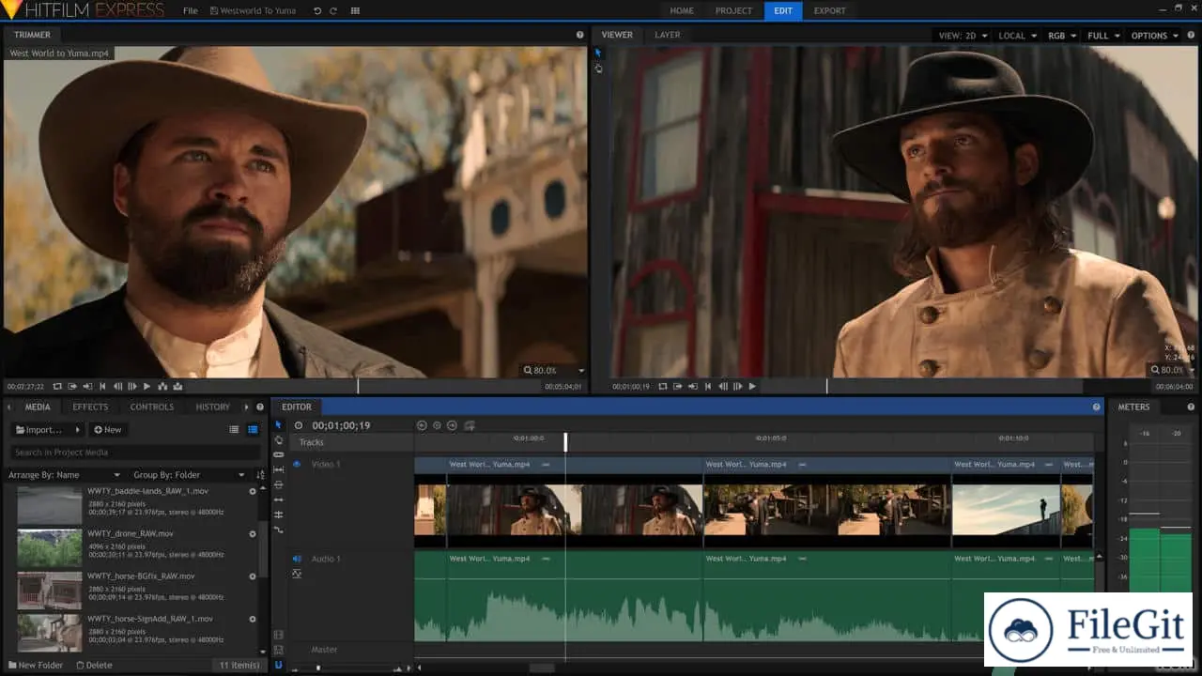Select the Viewer arrow selection tool

(x=598, y=54)
